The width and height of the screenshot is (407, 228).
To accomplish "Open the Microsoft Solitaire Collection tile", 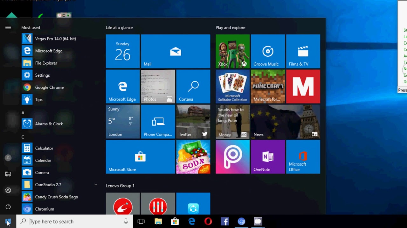I will pos(233,86).
